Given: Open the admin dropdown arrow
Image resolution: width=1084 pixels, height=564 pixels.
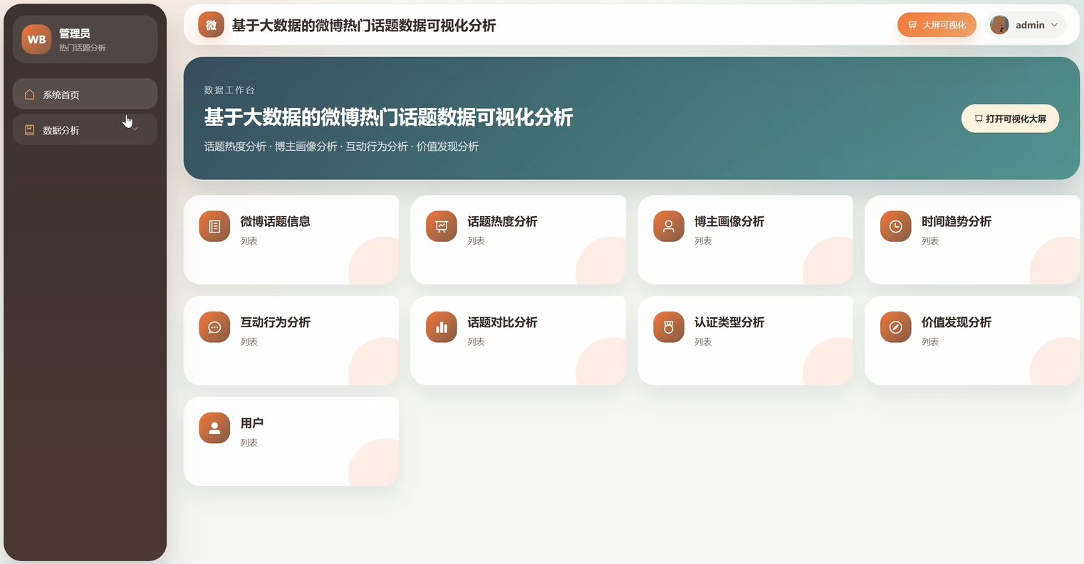Looking at the screenshot, I should point(1055,25).
